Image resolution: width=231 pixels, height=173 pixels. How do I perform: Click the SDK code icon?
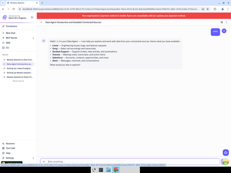(3, 43)
